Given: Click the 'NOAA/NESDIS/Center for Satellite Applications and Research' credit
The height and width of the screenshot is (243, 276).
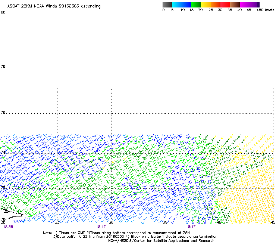Looking at the screenshot, I should pos(161,241).
